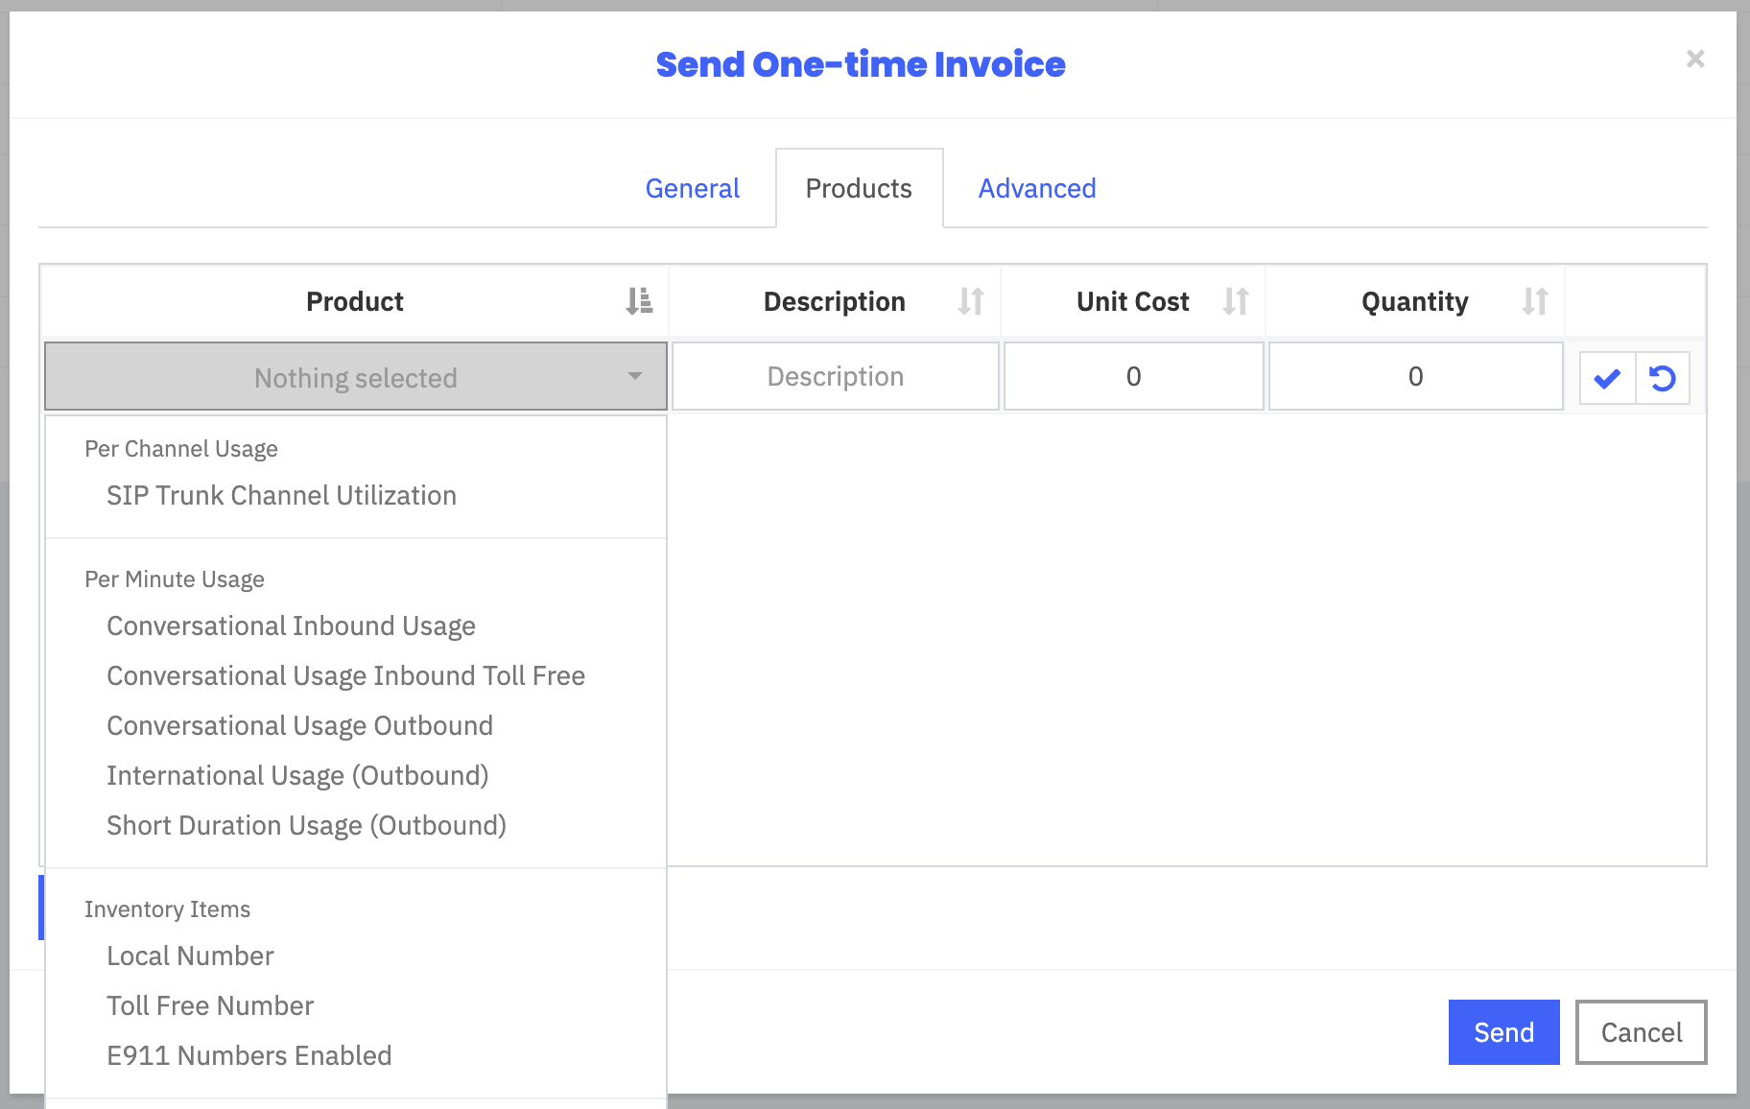Click the Cancel button
Image resolution: width=1750 pixels, height=1109 pixels.
pyautogui.click(x=1641, y=1032)
